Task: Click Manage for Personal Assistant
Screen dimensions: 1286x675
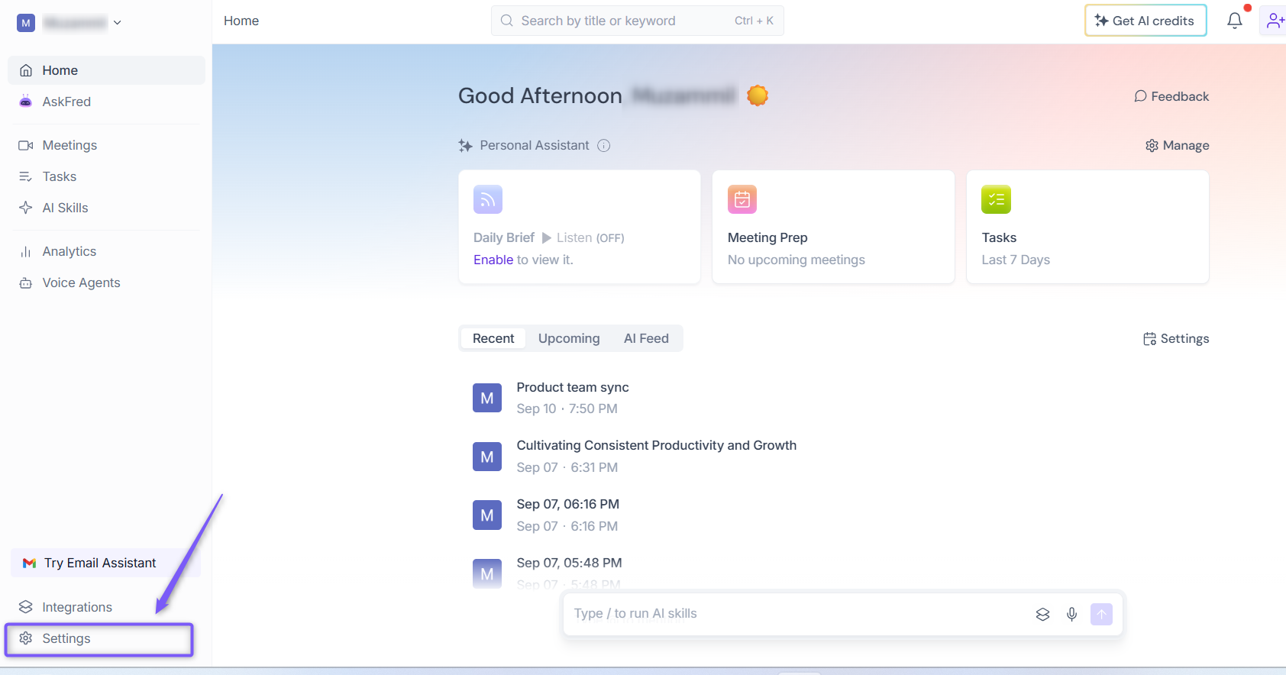Action: (x=1177, y=145)
